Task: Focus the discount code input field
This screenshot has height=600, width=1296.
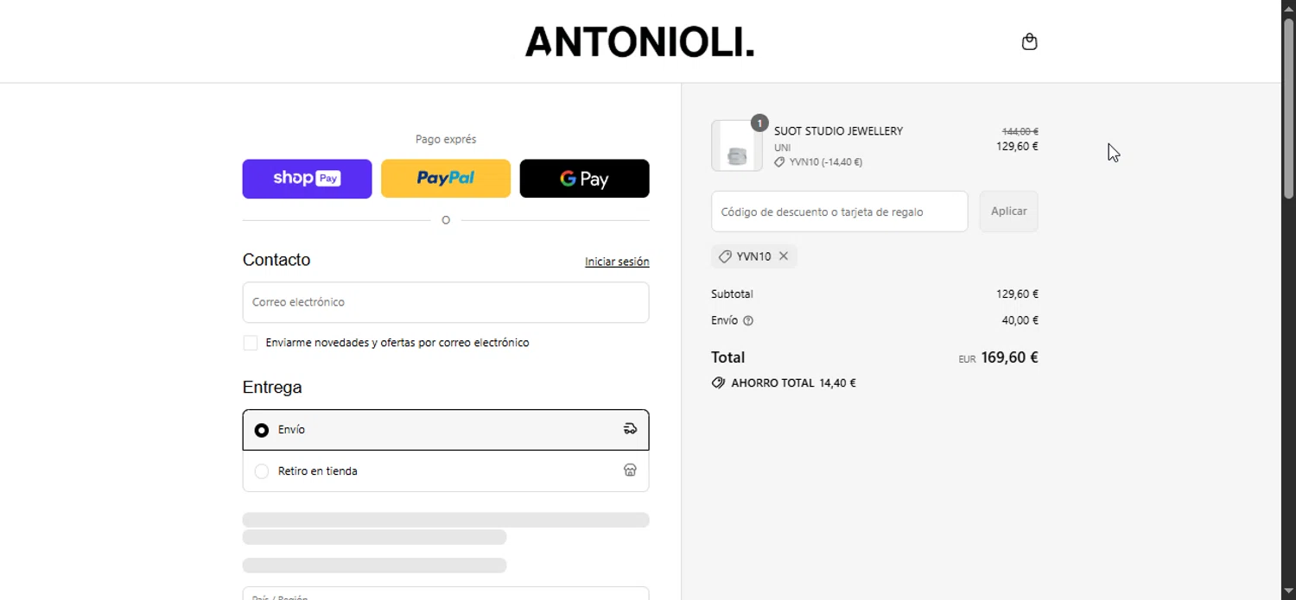Action: (x=840, y=212)
